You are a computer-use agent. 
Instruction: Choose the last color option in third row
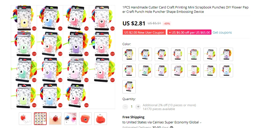coord(129,87)
